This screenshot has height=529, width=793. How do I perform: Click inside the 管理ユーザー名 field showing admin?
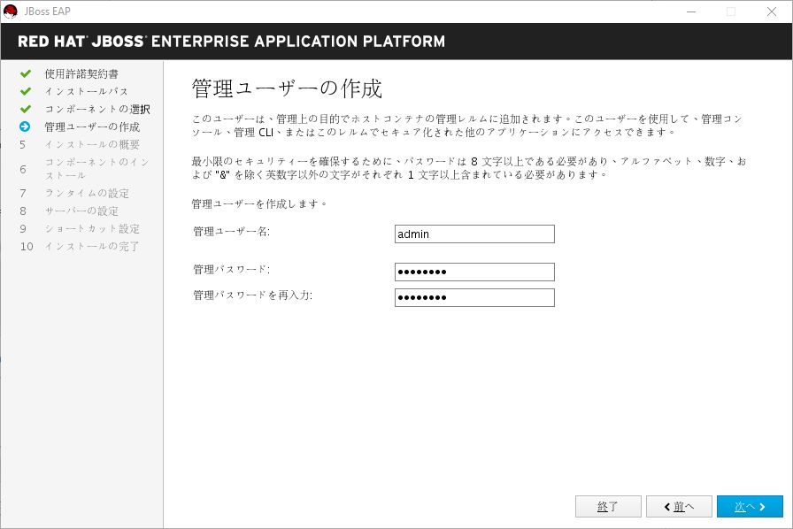click(474, 234)
